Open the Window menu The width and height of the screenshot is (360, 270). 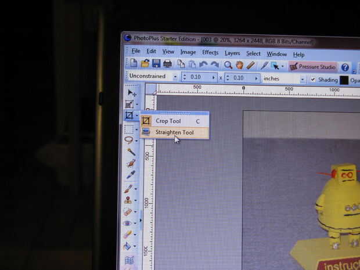pyautogui.click(x=276, y=54)
